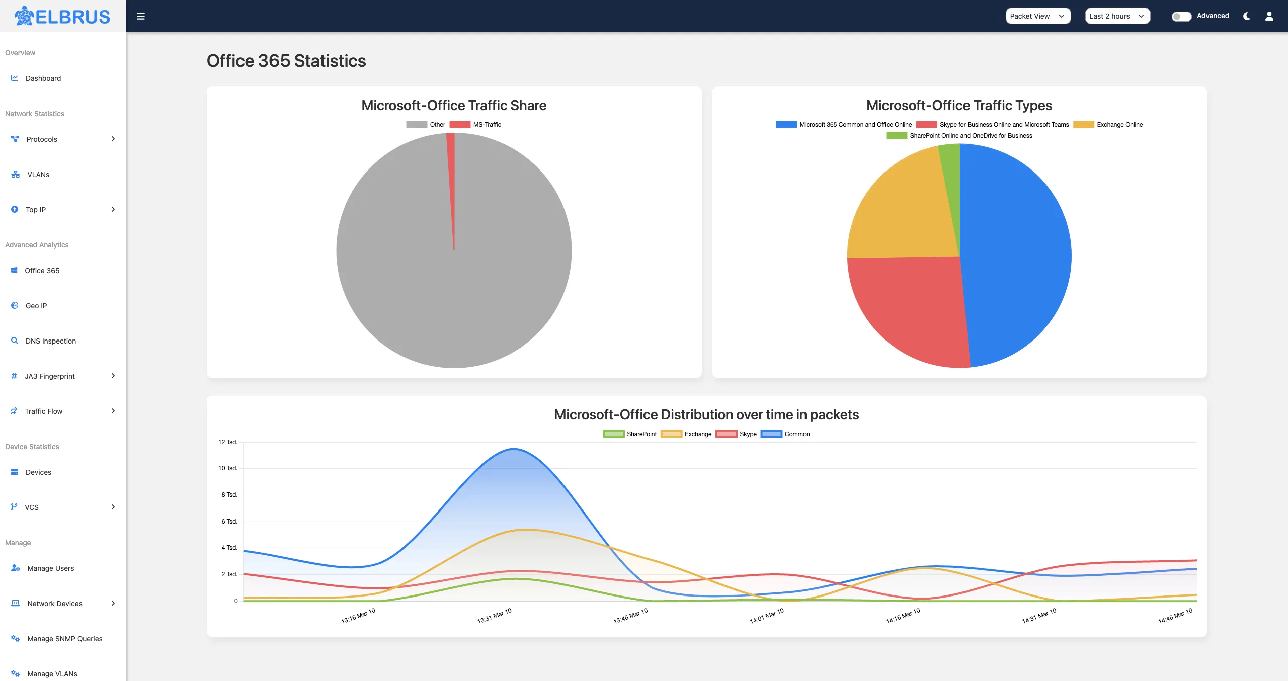
Task: Click the Network Devices icon
Action: 16,603
